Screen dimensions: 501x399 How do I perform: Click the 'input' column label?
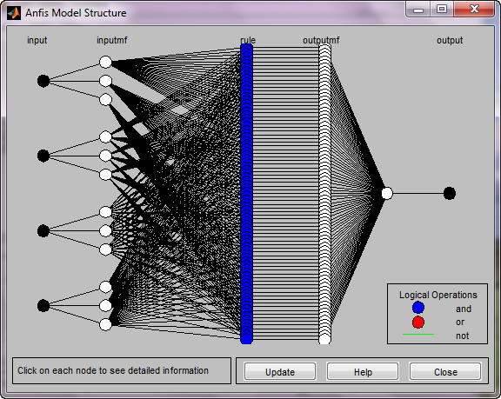(37, 41)
